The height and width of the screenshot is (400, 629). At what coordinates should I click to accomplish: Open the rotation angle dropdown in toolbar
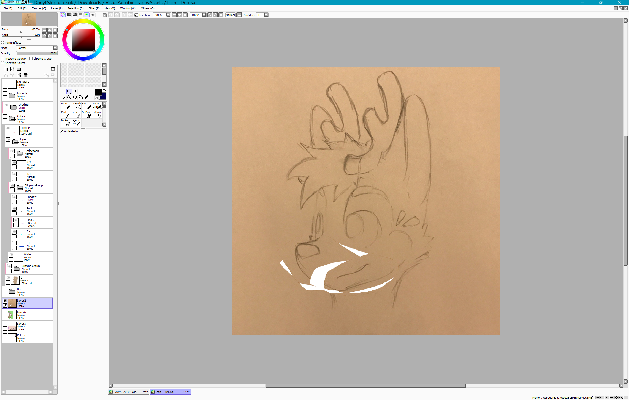pyautogui.click(x=204, y=15)
